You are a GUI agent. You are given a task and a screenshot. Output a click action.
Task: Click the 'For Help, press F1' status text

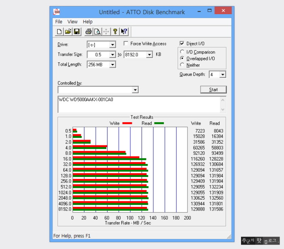(72, 236)
